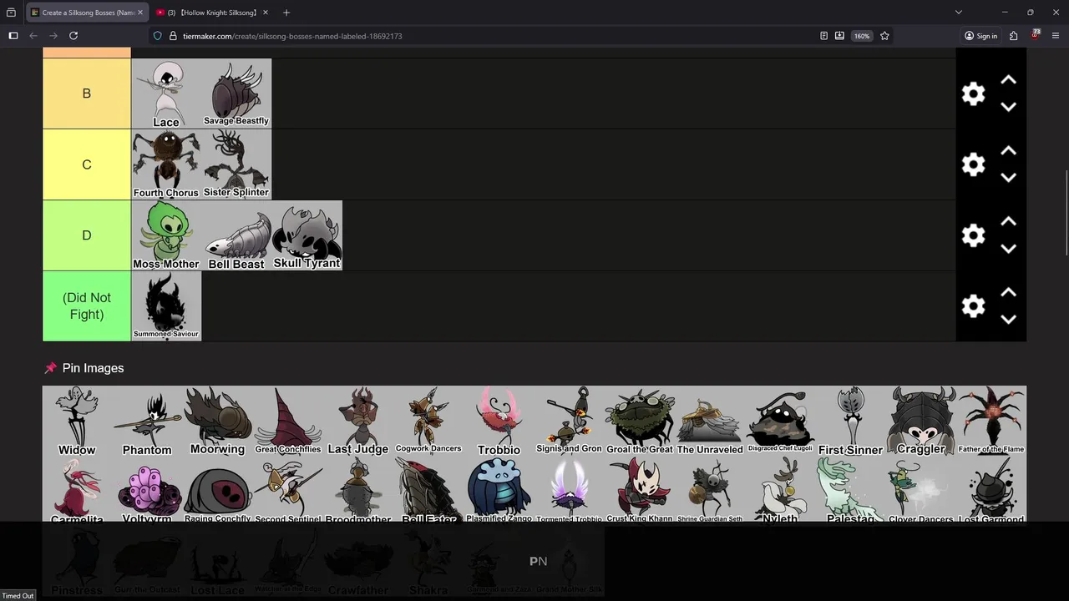1069x601 pixels.
Task: Select Trobbio in the image pool
Action: click(x=499, y=421)
